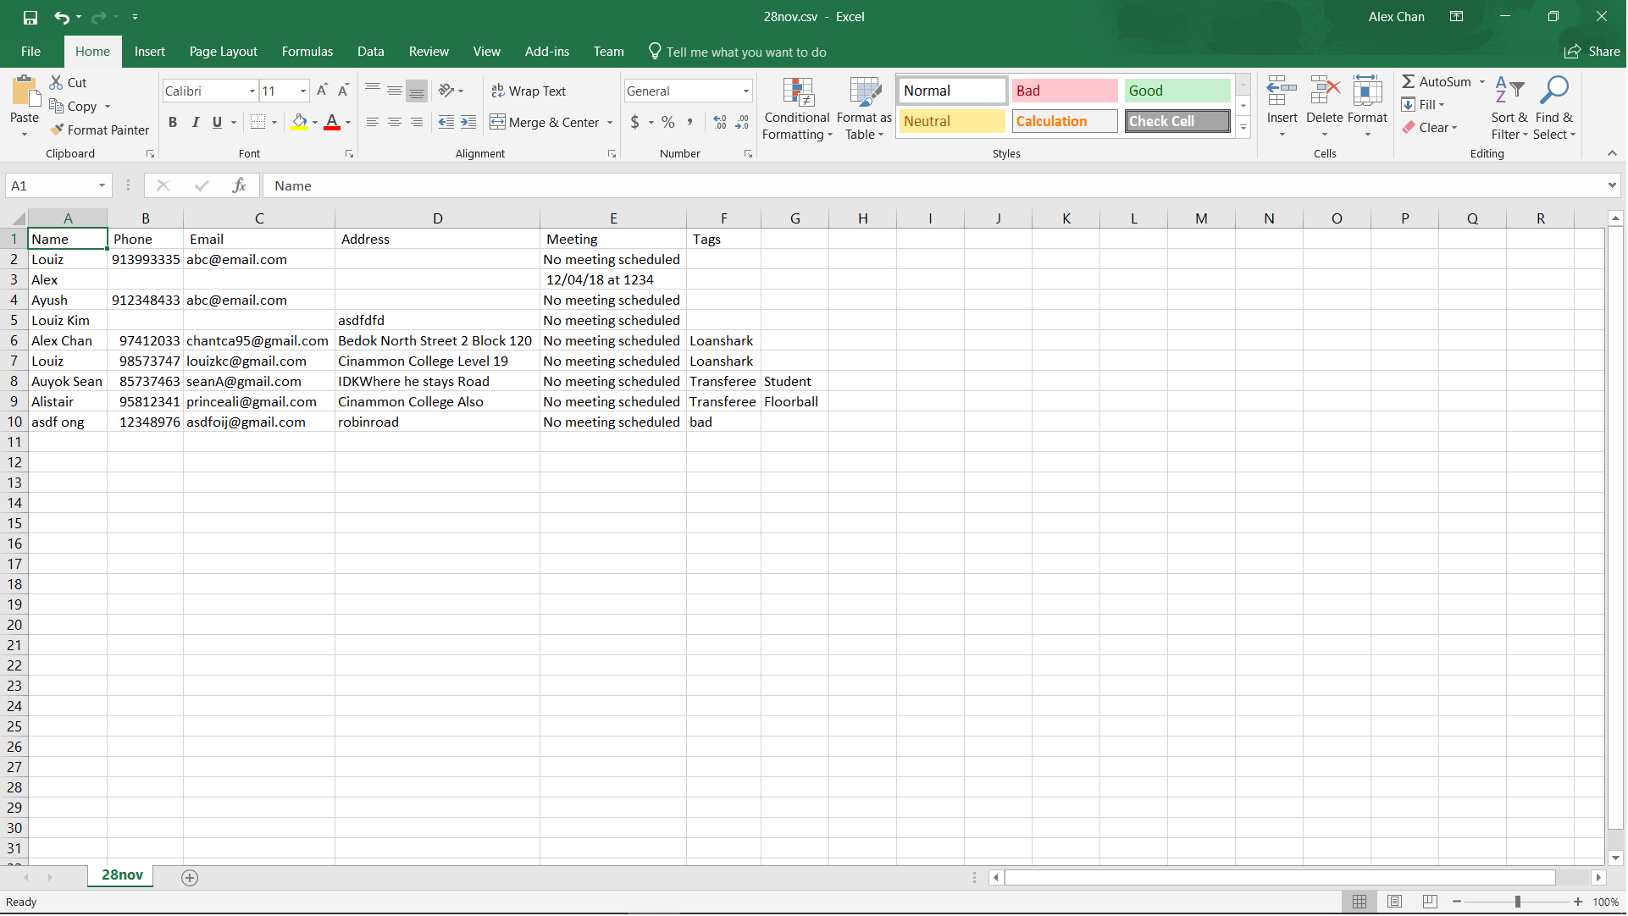
Task: Click the Alex Chan account name
Action: coord(1398,17)
